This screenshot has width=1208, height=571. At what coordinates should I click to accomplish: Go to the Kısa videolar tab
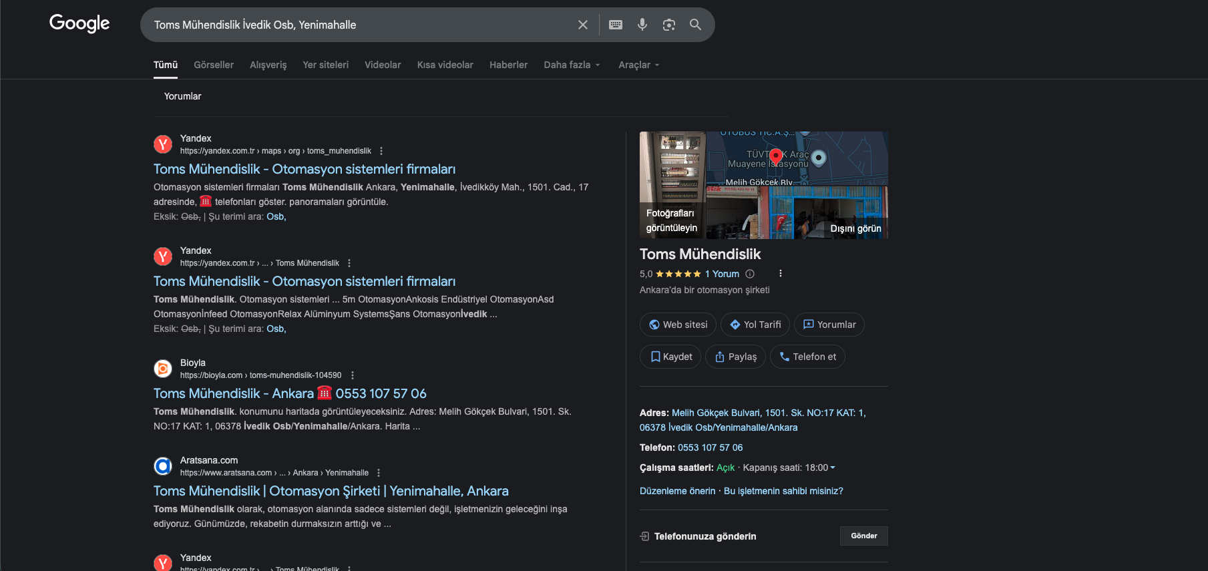(445, 65)
